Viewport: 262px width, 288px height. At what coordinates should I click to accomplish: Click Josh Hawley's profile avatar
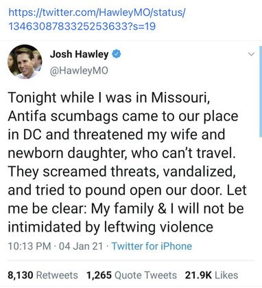click(x=25, y=62)
